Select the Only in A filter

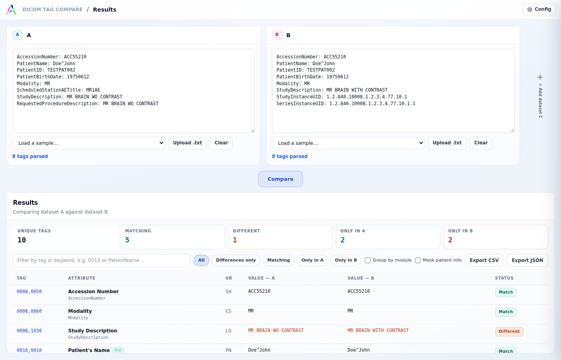313,260
